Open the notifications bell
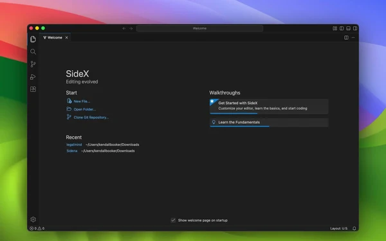The height and width of the screenshot is (241, 386). coord(354,228)
